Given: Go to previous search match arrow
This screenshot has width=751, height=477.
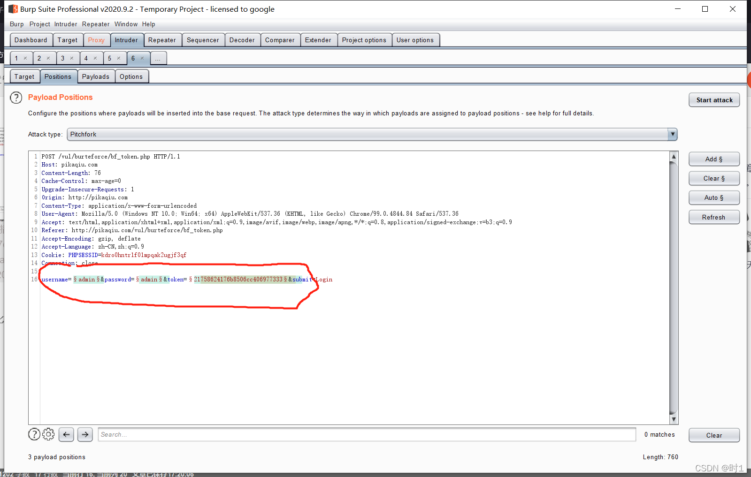Looking at the screenshot, I should [66, 434].
